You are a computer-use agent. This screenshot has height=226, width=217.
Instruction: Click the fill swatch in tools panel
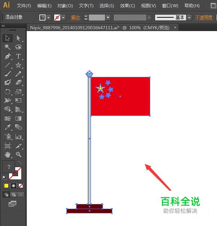(x=9, y=167)
